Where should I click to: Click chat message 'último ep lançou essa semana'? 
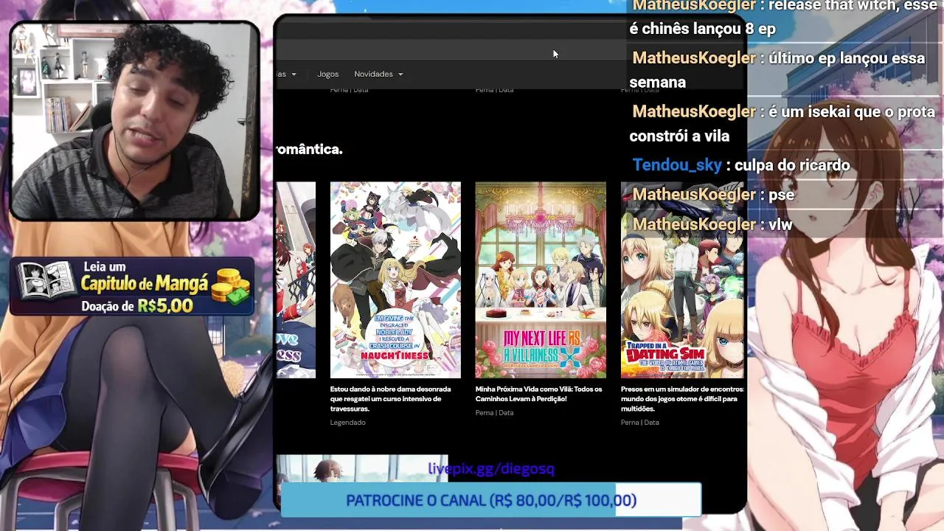click(x=779, y=70)
